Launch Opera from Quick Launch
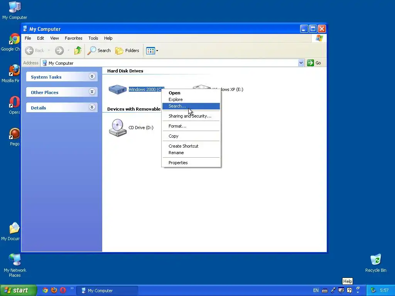 click(x=63, y=290)
